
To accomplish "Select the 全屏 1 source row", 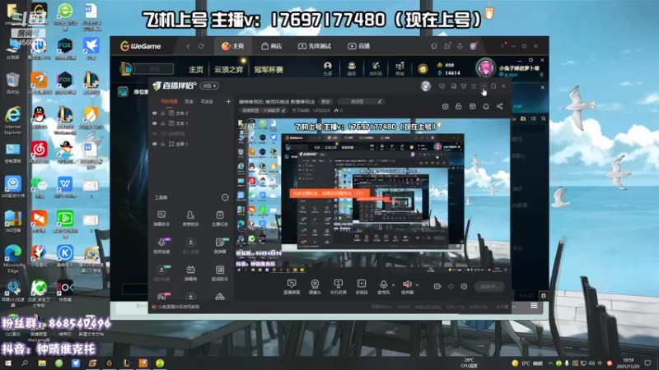I will pyautogui.click(x=191, y=144).
